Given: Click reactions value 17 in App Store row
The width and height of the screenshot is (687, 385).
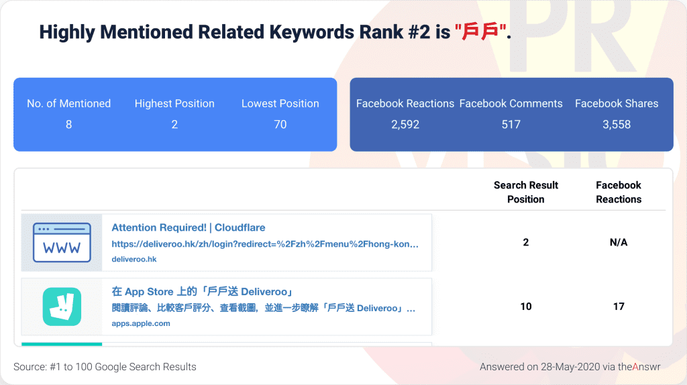Looking at the screenshot, I should [619, 307].
